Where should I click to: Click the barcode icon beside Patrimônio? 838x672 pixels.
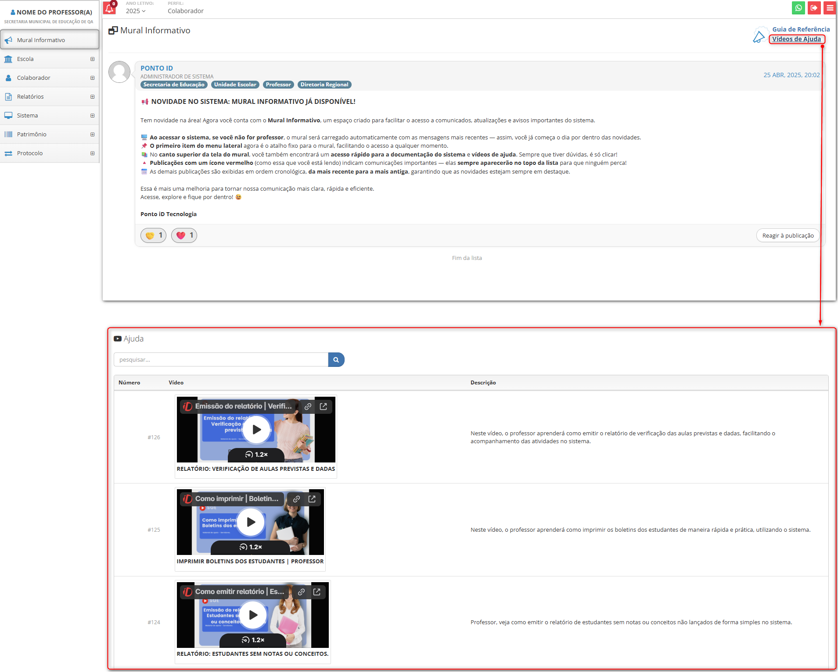pos(8,134)
